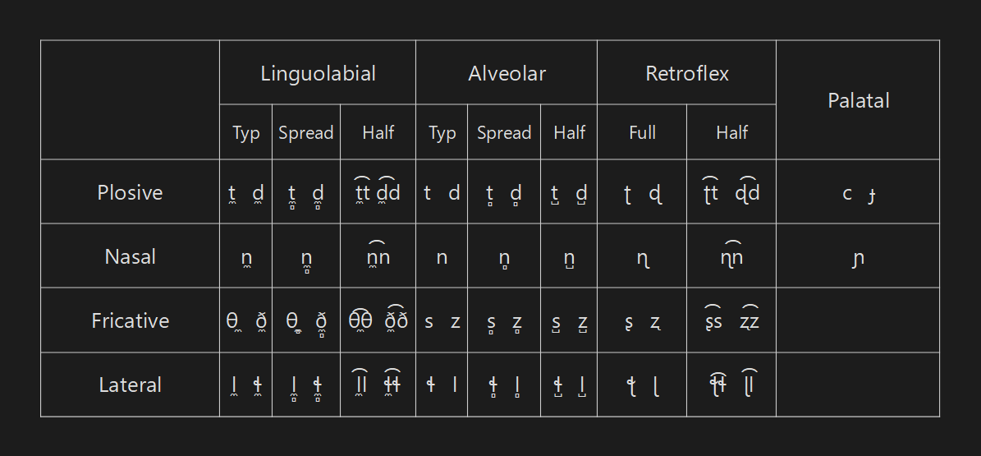Select the Alveolar column header
Image resolution: width=981 pixels, height=456 pixels.
[x=507, y=73]
